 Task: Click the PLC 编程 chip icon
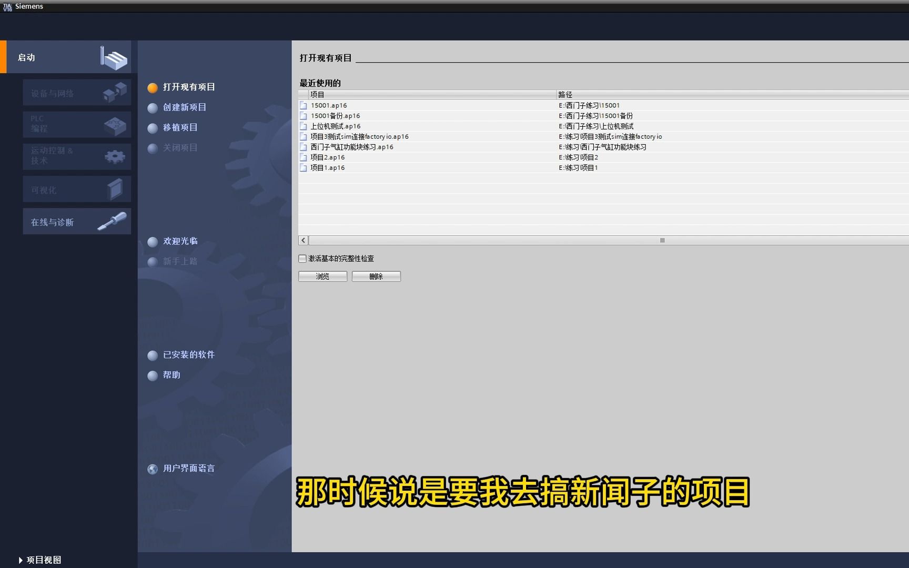(x=115, y=125)
